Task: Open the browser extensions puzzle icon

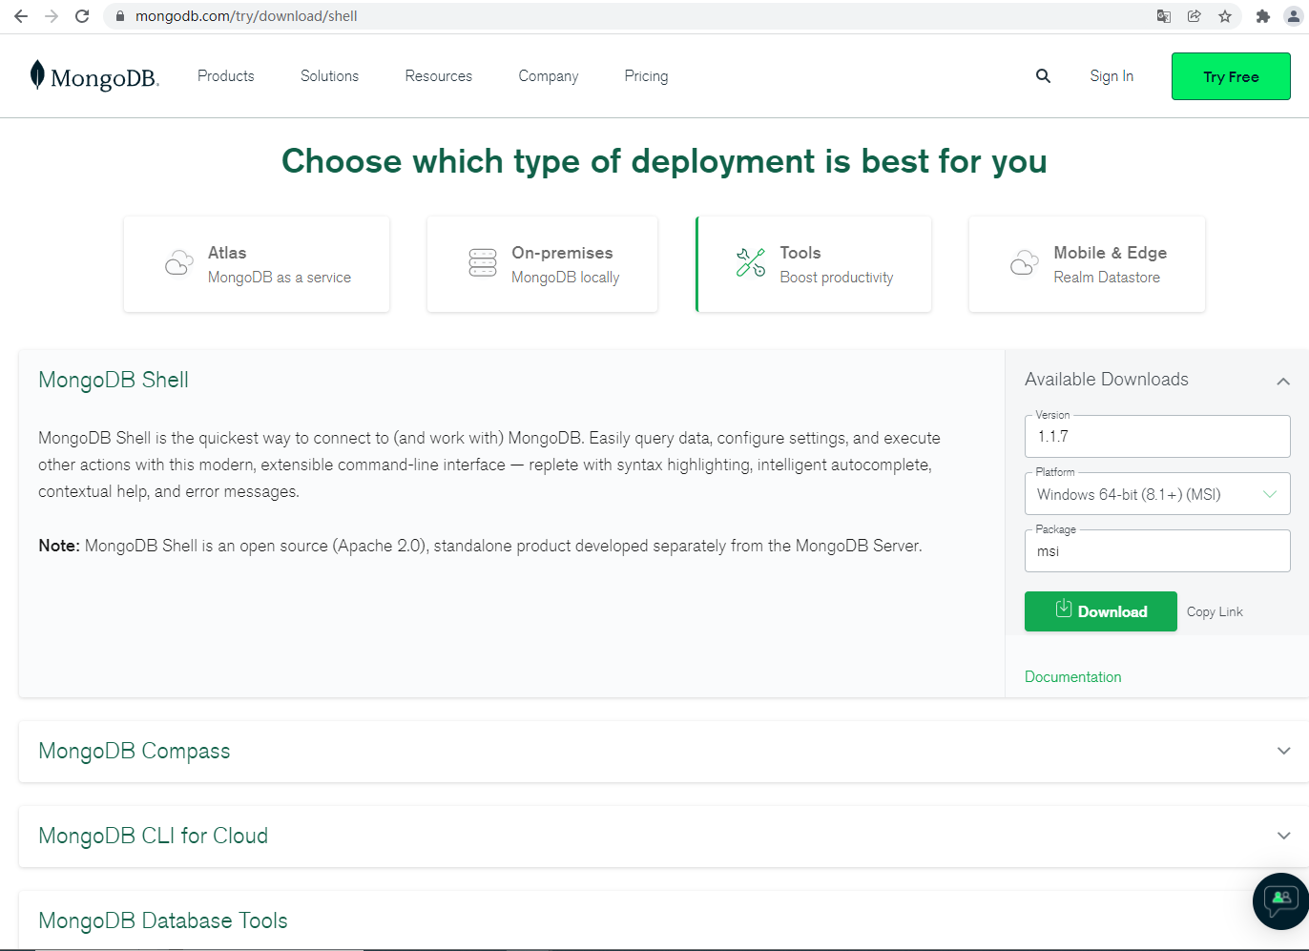Action: (1263, 16)
